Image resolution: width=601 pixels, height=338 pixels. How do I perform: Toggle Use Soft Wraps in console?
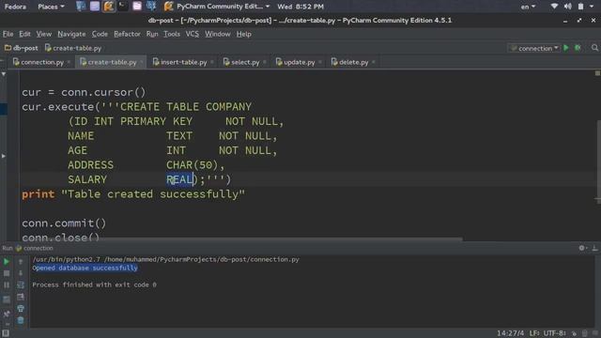(x=21, y=285)
